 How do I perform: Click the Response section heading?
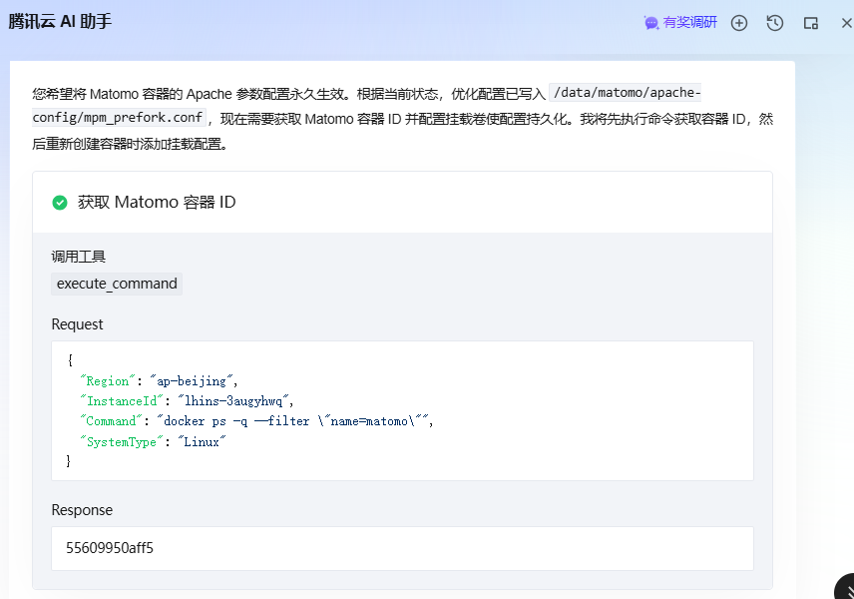[x=82, y=510]
